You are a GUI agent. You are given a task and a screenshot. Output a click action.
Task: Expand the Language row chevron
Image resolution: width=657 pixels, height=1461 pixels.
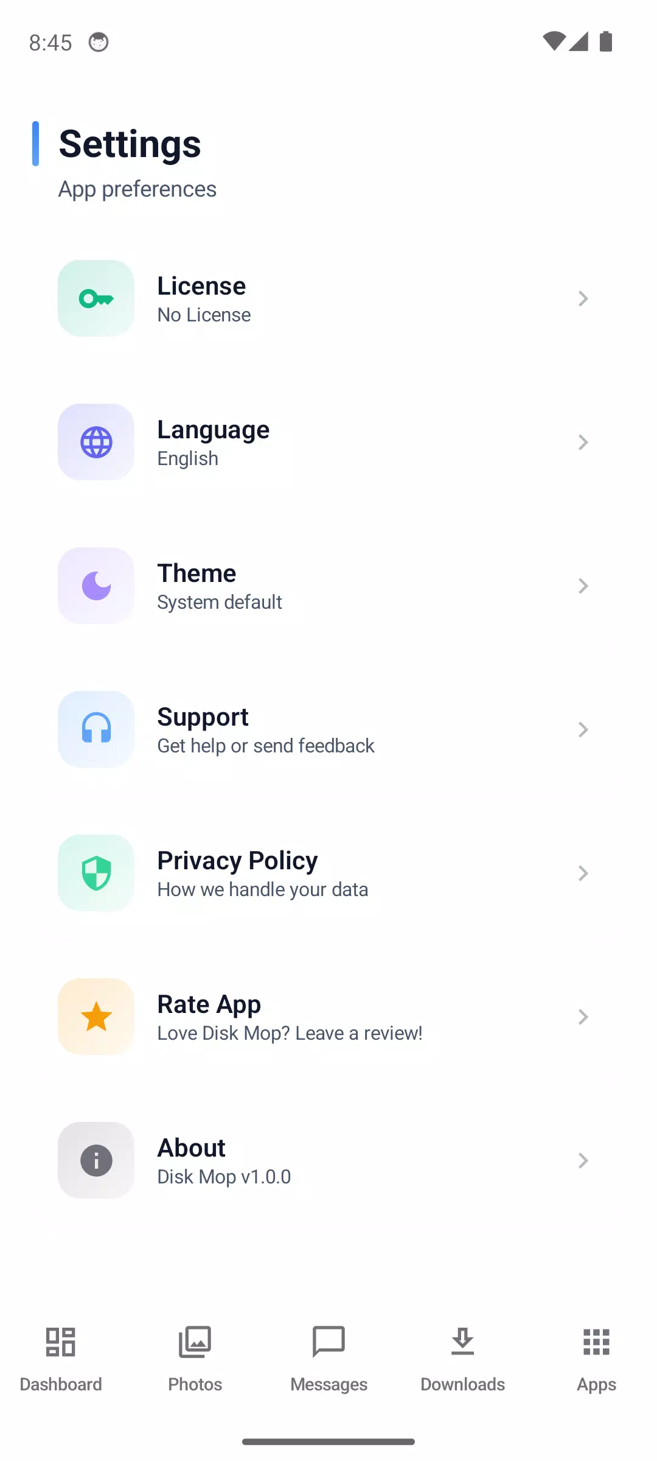point(583,442)
